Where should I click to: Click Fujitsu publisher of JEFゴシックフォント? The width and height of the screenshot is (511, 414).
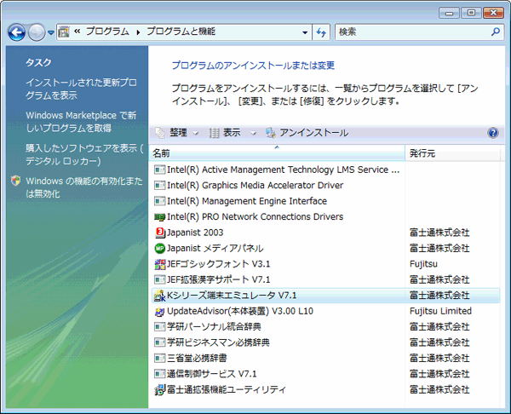[x=423, y=264]
